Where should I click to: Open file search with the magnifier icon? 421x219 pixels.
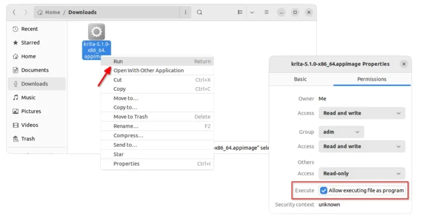200,13
